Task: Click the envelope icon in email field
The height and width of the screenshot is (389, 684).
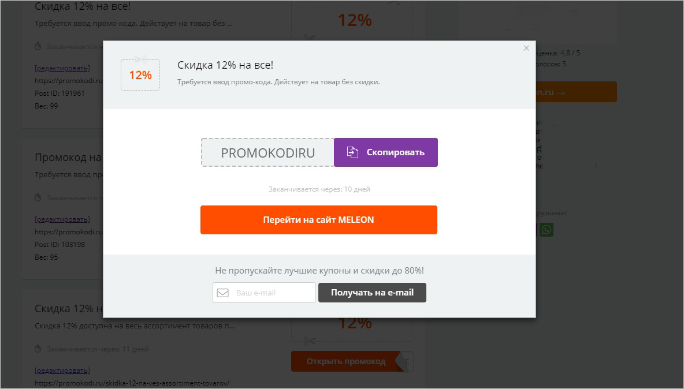Action: (x=223, y=293)
